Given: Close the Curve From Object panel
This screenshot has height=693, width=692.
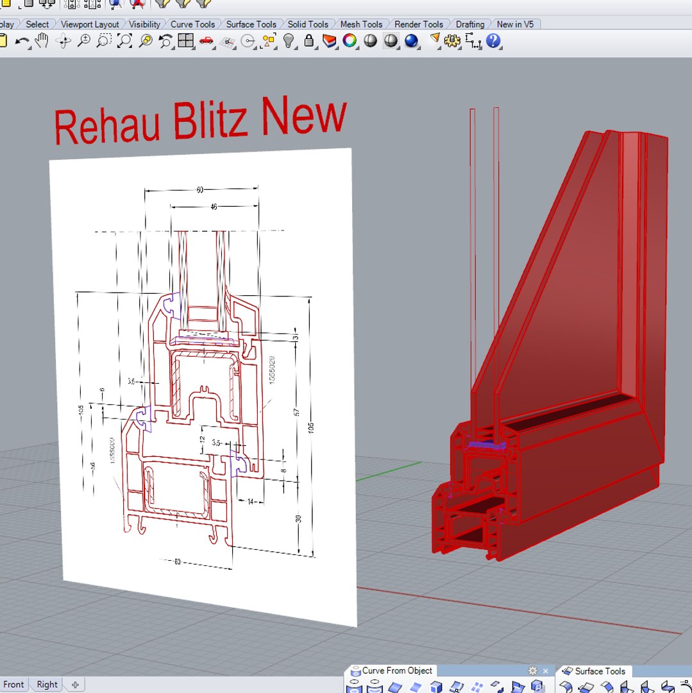Looking at the screenshot, I should [545, 671].
